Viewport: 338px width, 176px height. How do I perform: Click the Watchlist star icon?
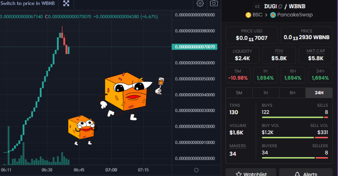(x=239, y=174)
